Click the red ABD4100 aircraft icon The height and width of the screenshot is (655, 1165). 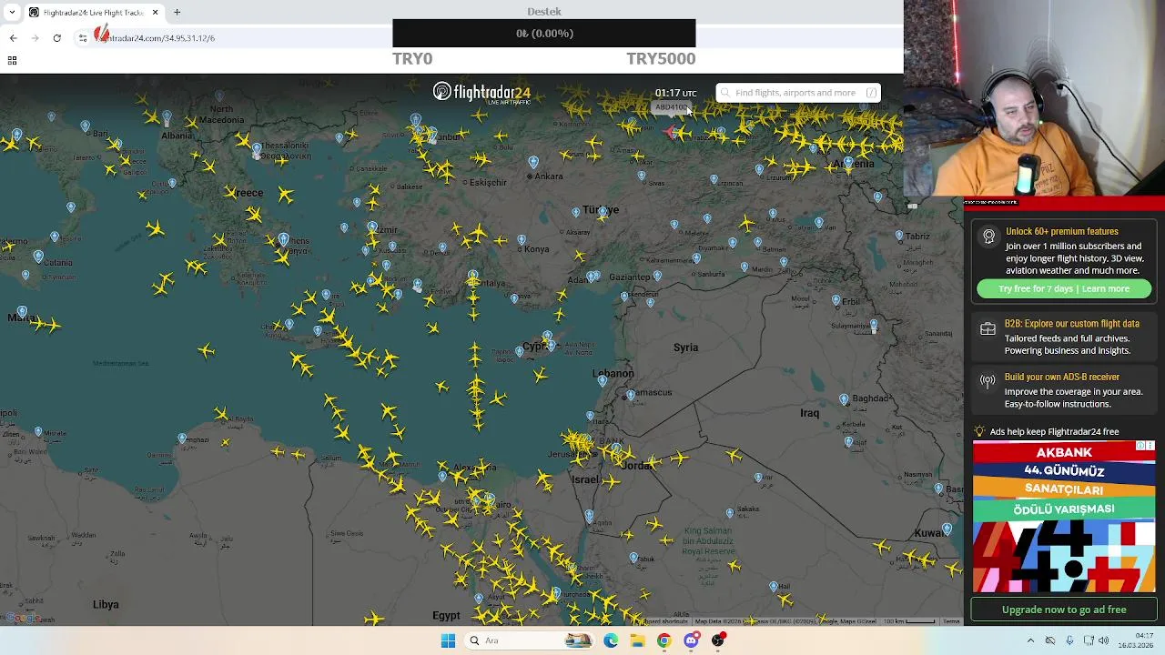(x=672, y=133)
